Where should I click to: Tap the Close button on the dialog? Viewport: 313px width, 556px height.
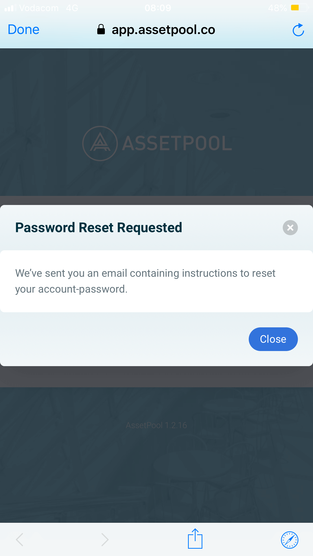273,339
